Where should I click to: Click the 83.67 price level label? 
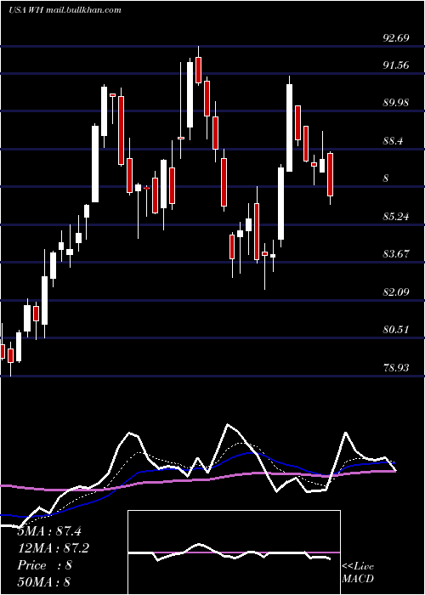point(396,254)
